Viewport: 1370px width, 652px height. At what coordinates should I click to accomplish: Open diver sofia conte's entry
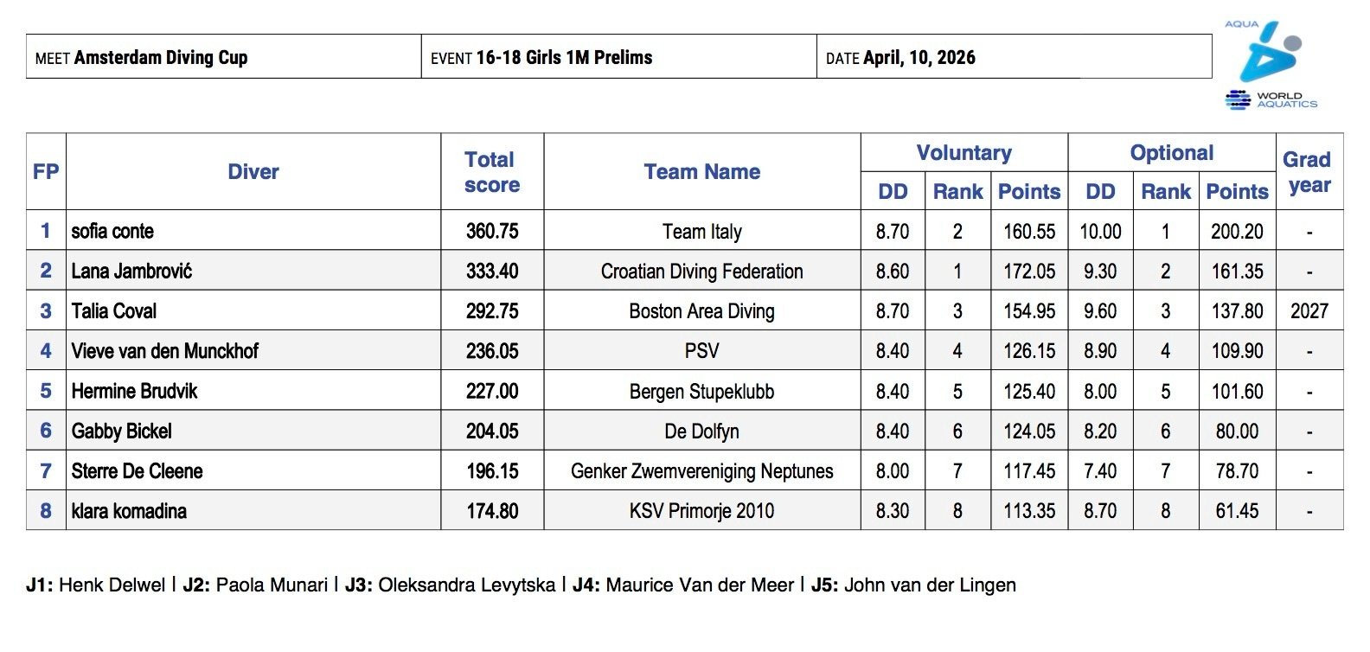click(112, 232)
